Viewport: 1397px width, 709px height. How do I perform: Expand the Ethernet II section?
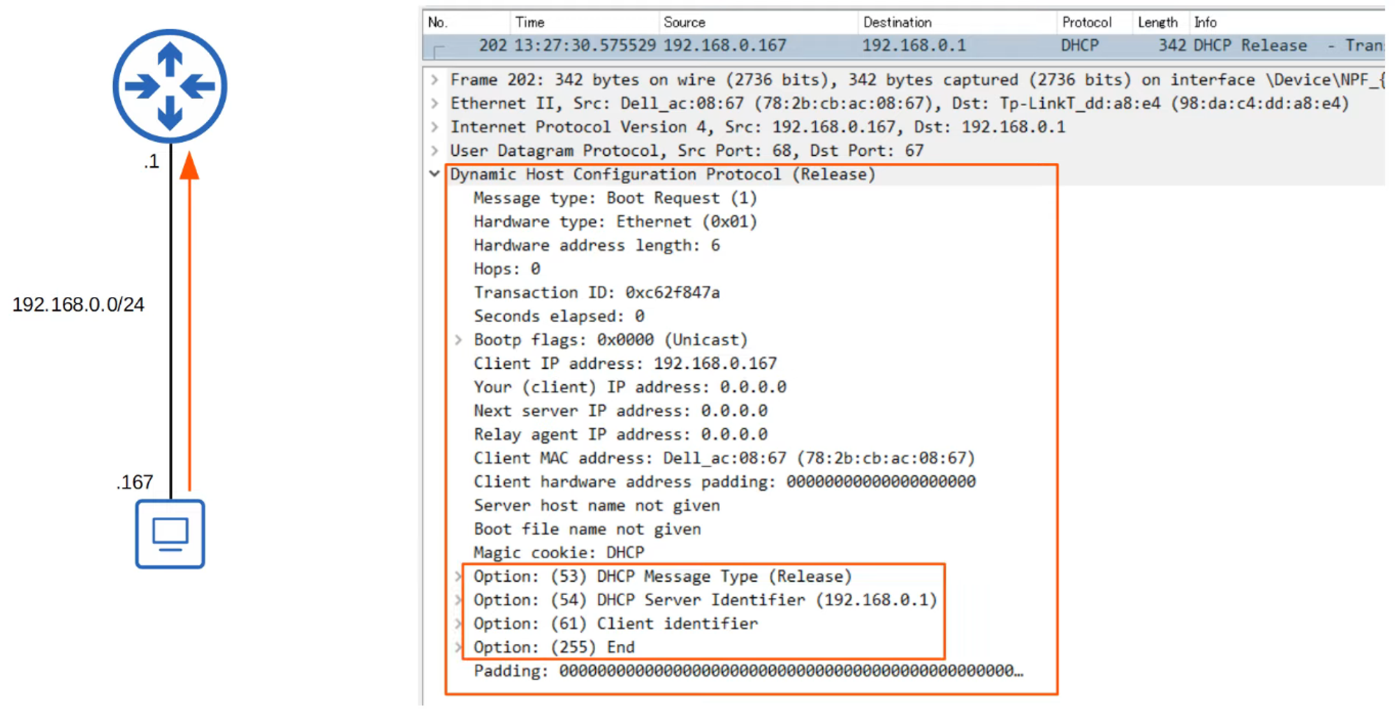point(435,103)
